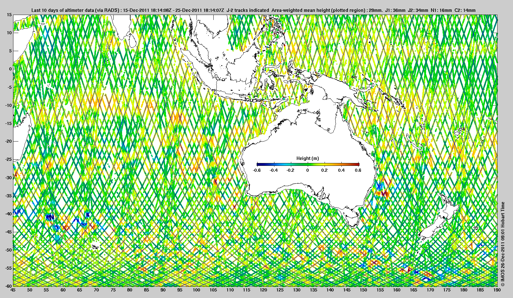Click the 'J2: 34mm' value

[x=418, y=10]
